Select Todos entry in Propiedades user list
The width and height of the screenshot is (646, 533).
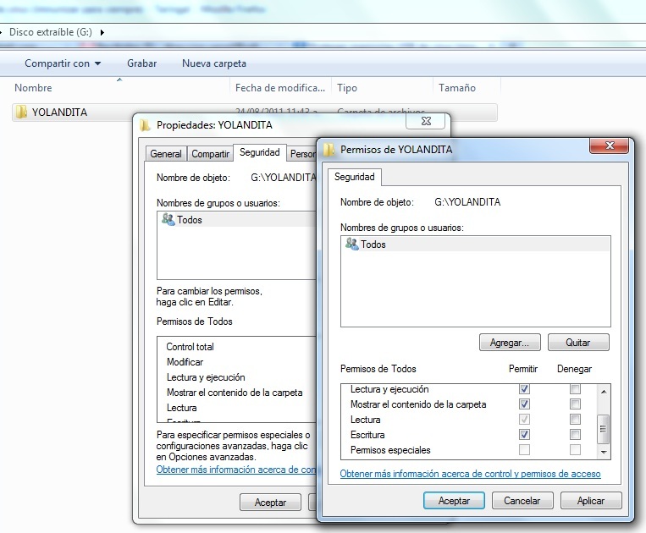coord(237,219)
